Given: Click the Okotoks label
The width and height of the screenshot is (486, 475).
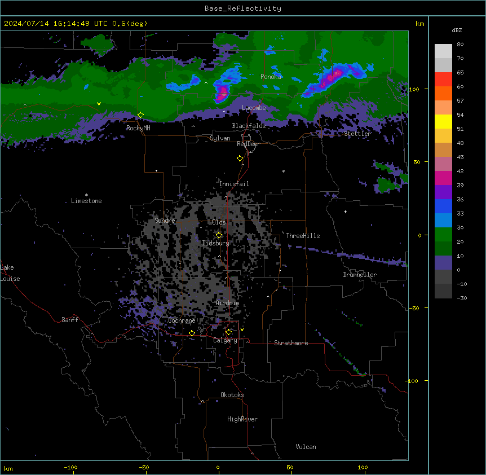Looking at the screenshot, I should 232,395.
